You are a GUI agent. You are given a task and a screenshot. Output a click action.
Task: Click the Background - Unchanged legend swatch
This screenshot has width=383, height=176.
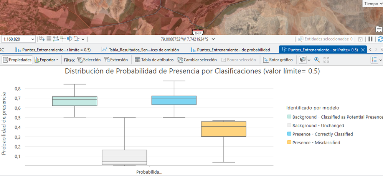[289, 126]
